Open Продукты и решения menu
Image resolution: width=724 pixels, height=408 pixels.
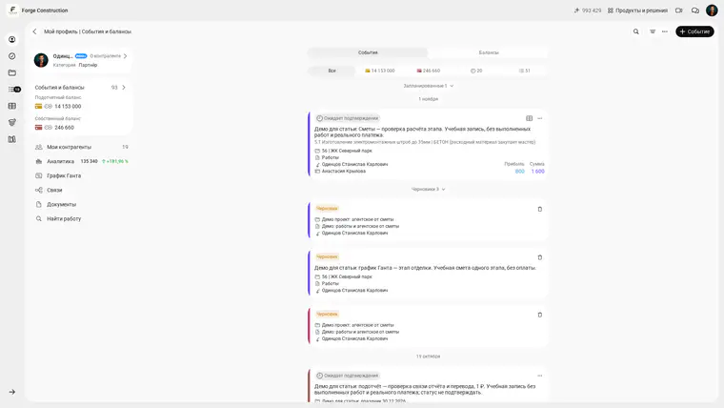(637, 10)
